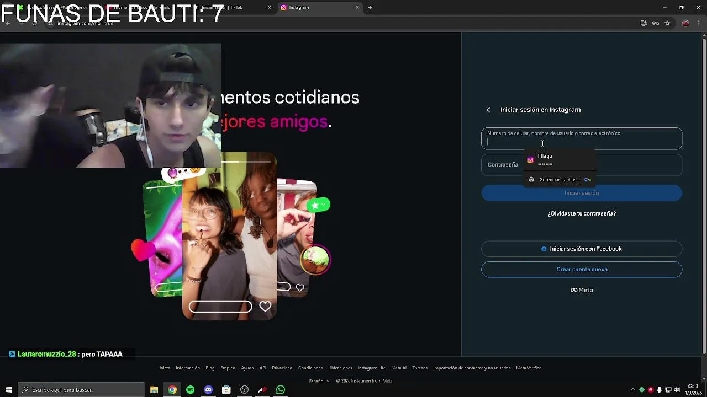Open the API footer link
This screenshot has width=707, height=397.
(x=263, y=368)
